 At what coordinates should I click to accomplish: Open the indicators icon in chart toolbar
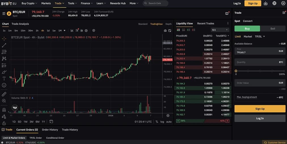click(72, 31)
